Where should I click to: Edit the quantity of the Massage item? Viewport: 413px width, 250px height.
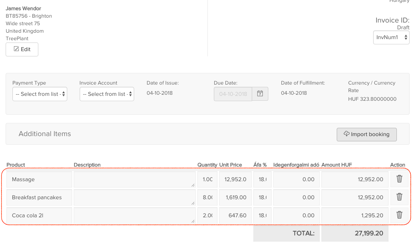(x=207, y=179)
